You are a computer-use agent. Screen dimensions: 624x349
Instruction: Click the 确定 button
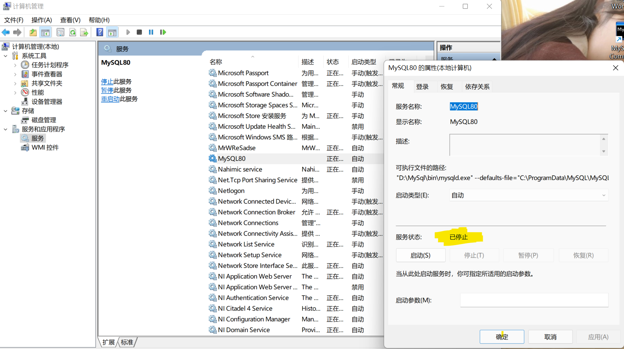coord(502,337)
